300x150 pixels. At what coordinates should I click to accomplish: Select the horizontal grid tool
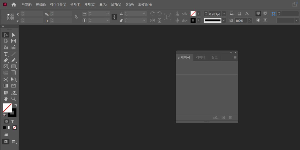[6, 73]
